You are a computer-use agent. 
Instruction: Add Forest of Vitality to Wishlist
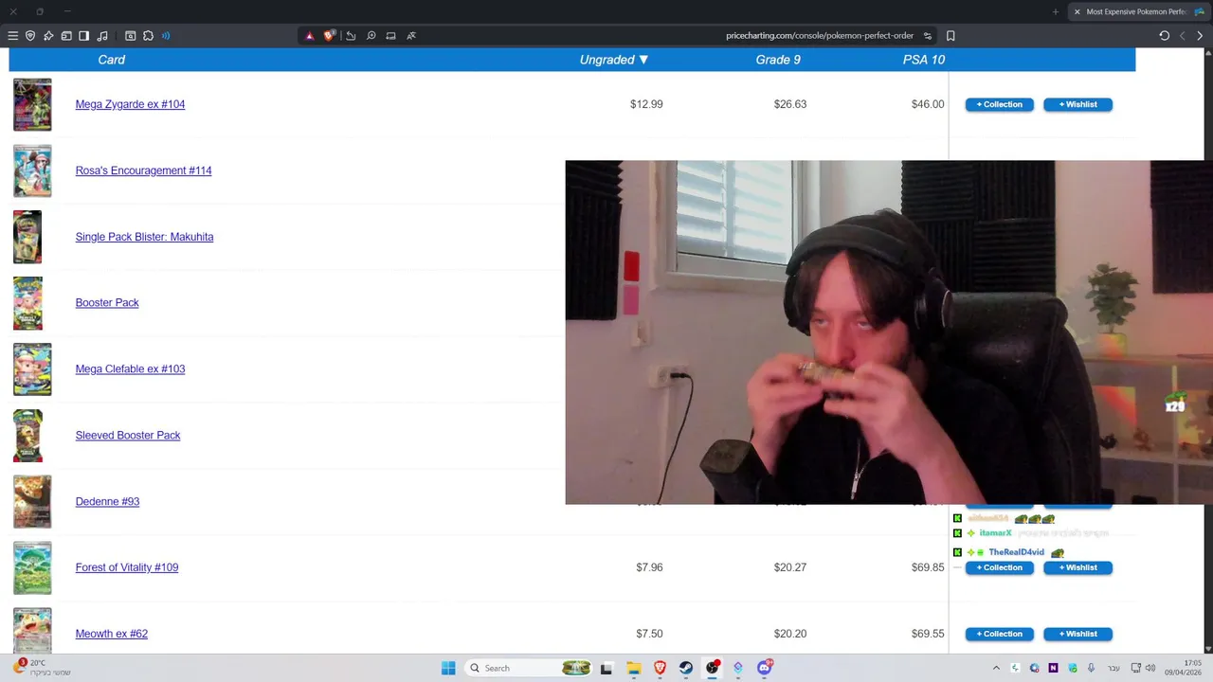pos(1077,567)
